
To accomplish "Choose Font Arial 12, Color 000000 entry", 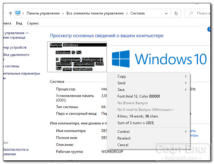I will (149, 96).
